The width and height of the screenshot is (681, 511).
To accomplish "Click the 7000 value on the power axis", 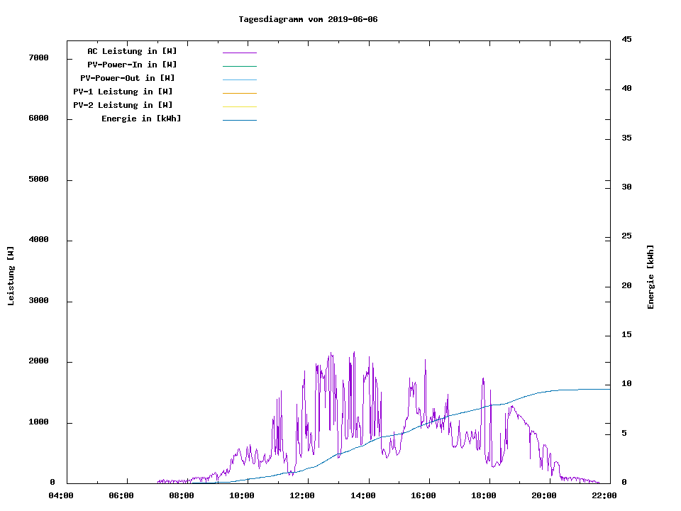I will pos(38,57).
